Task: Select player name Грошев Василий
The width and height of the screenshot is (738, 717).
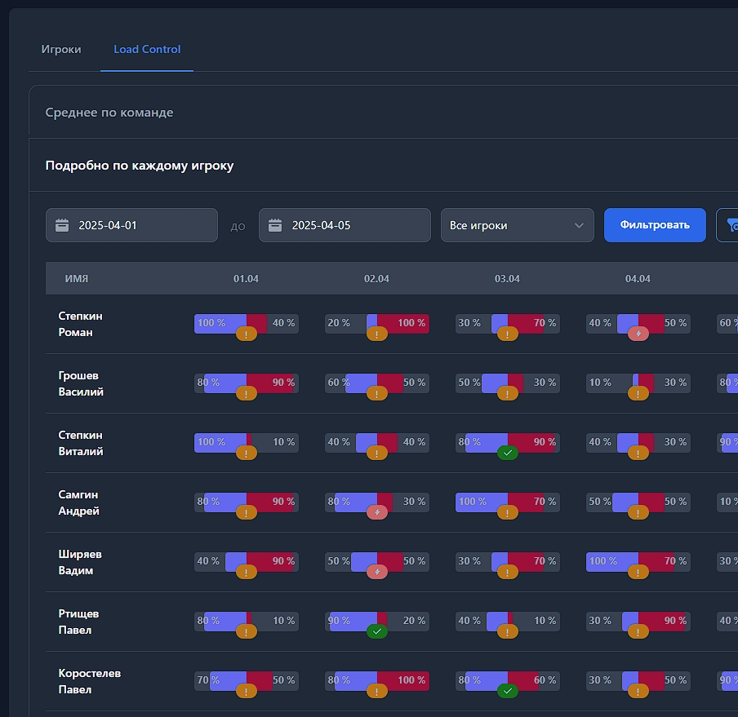Action: (81, 383)
